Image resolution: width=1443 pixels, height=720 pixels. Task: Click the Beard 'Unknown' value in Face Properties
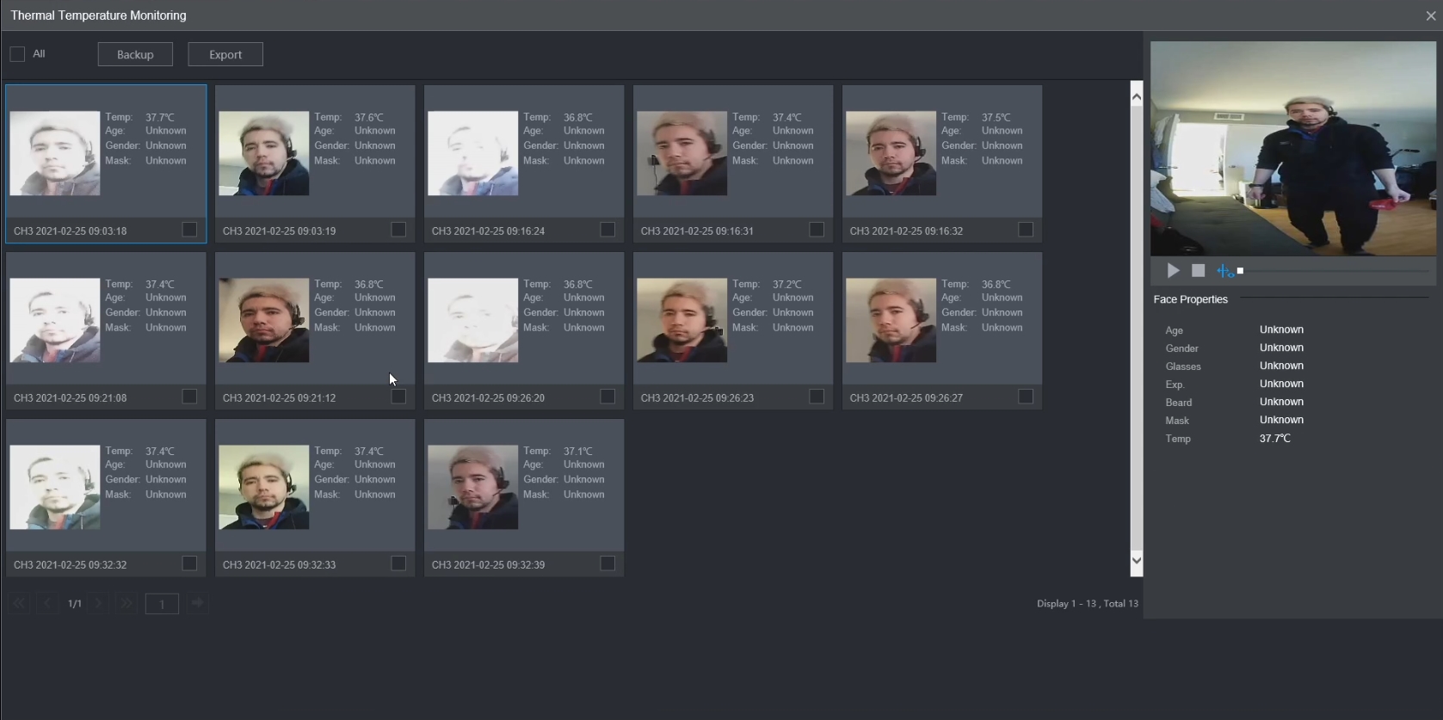pos(1282,402)
